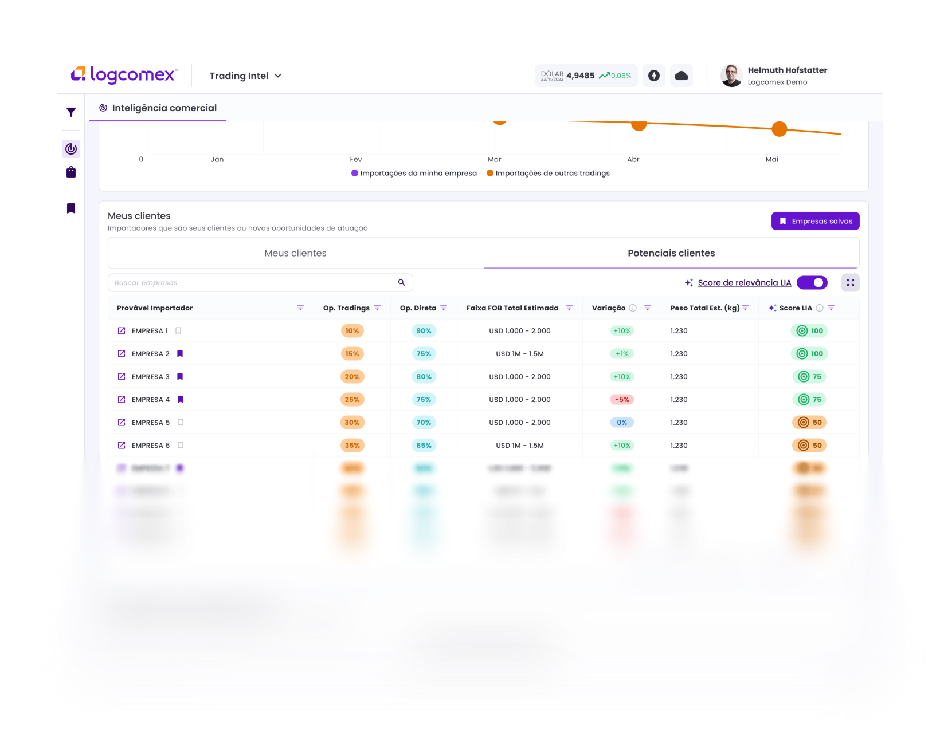Image resolution: width=940 pixels, height=733 pixels.
Task: Toggle Importações da minha empresa legend
Action: (x=414, y=173)
